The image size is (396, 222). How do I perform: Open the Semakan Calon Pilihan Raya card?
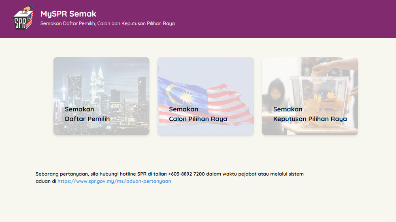coord(206,96)
